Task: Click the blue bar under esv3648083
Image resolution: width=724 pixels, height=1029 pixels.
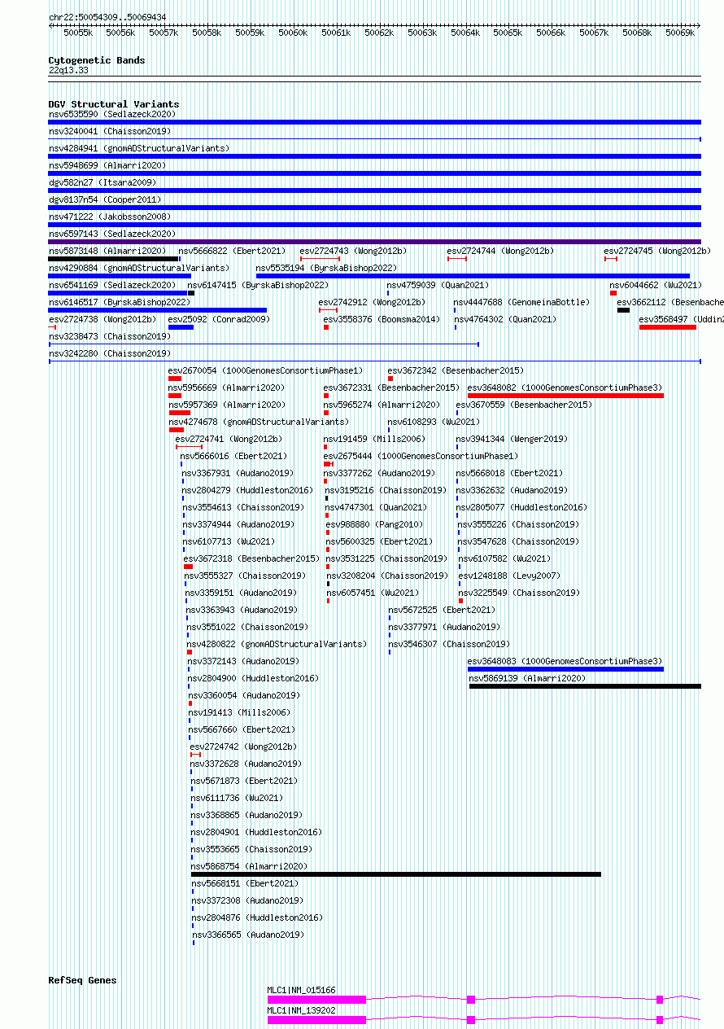Action: 565,669
